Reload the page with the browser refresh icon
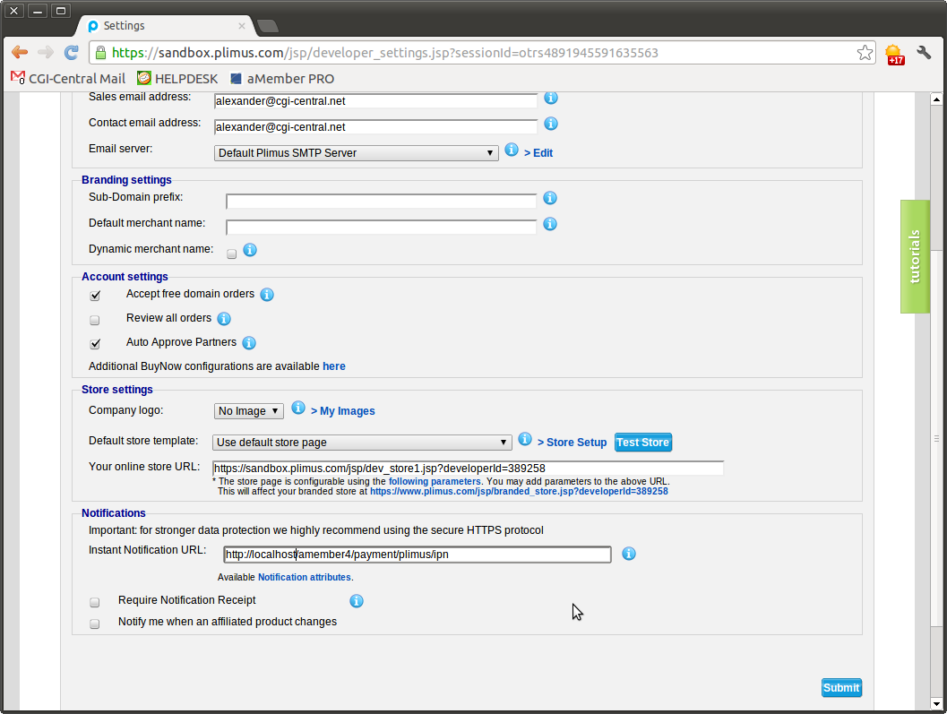This screenshot has height=714, width=947. point(71,53)
